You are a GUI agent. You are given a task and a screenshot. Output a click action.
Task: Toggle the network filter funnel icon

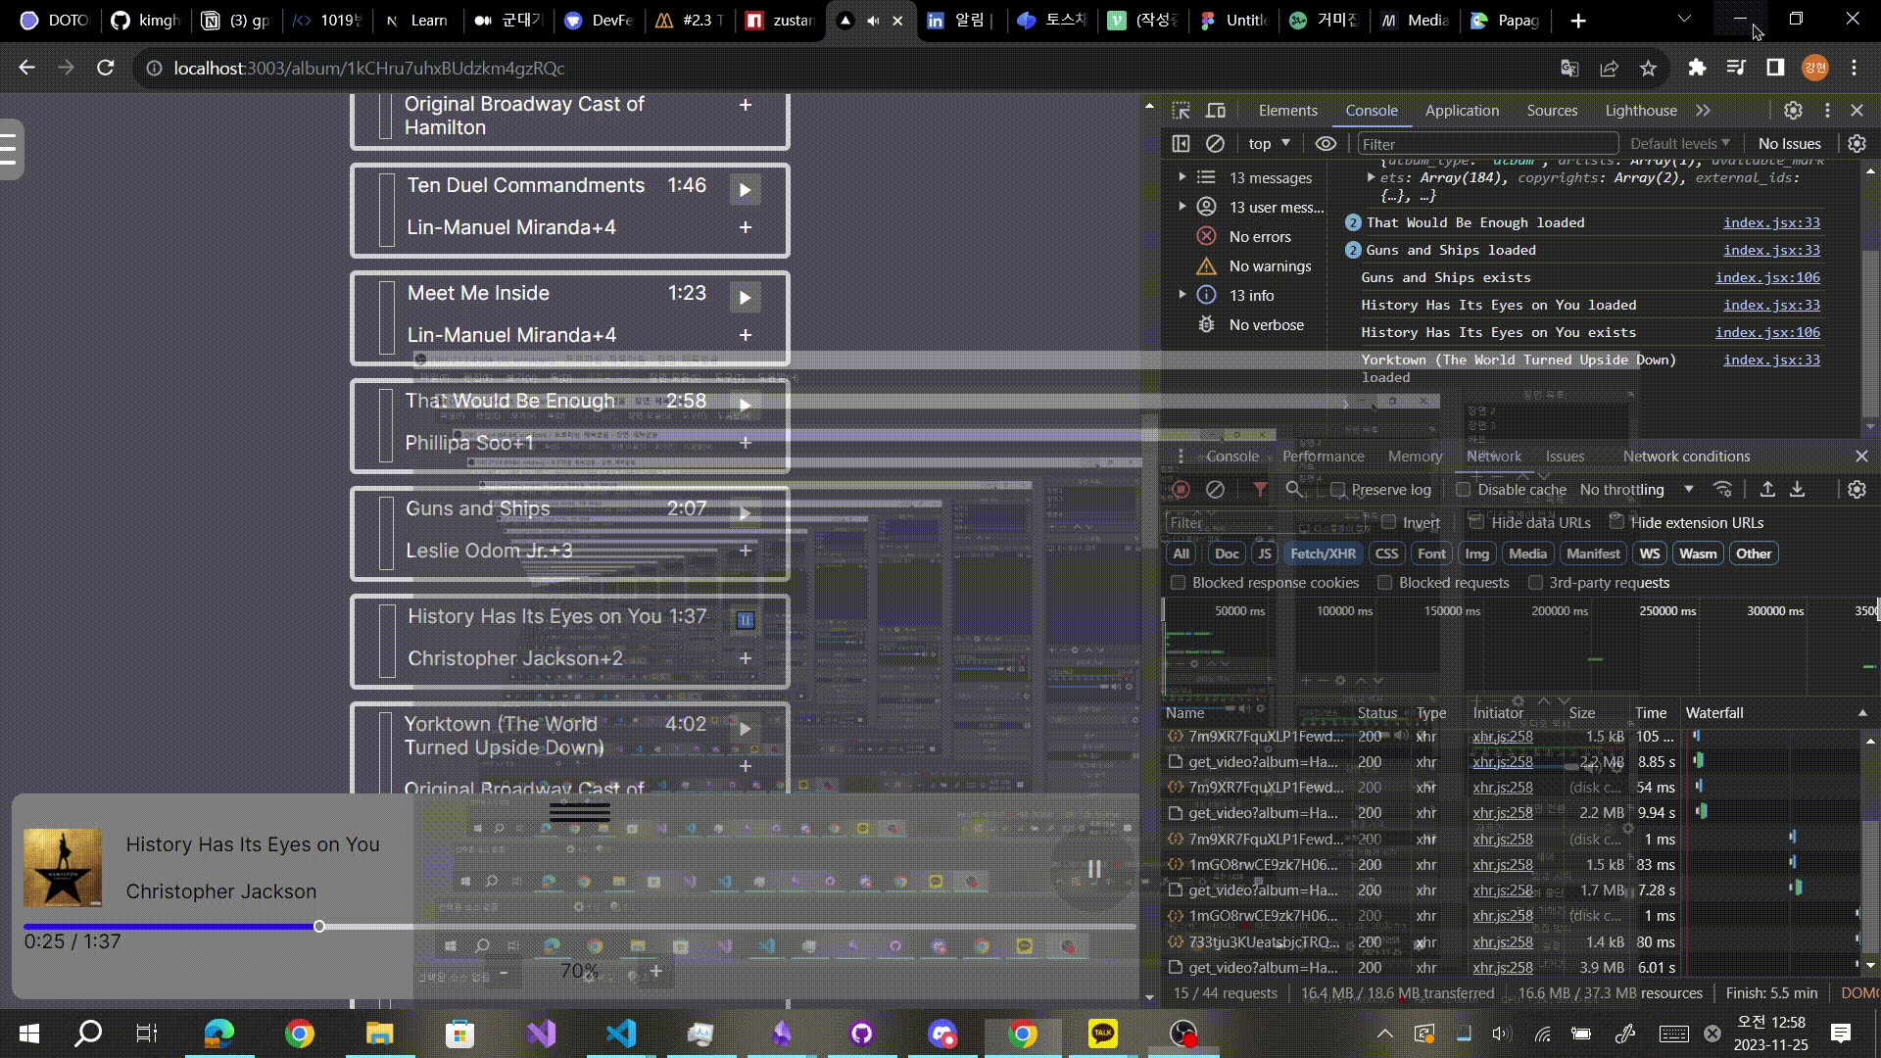[x=1260, y=489]
